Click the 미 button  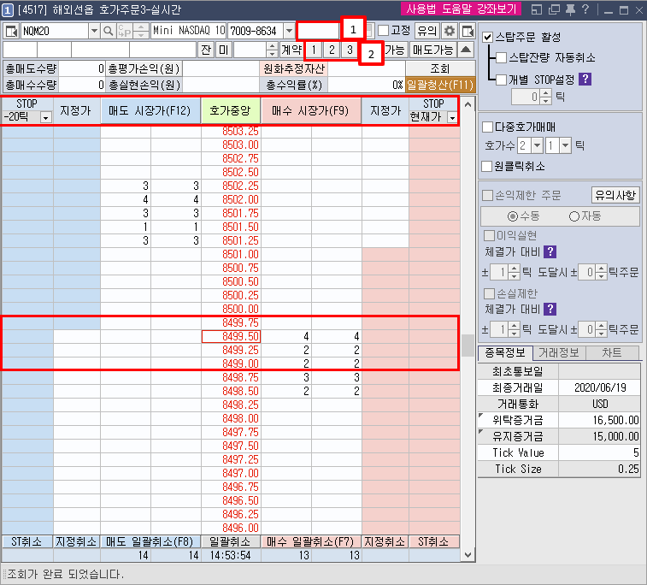click(x=223, y=50)
